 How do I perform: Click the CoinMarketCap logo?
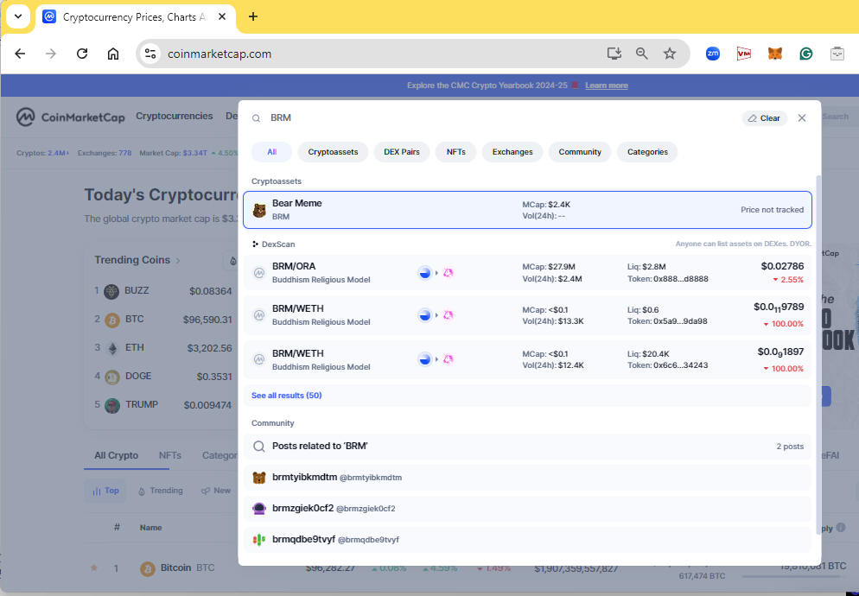pyautogui.click(x=71, y=117)
